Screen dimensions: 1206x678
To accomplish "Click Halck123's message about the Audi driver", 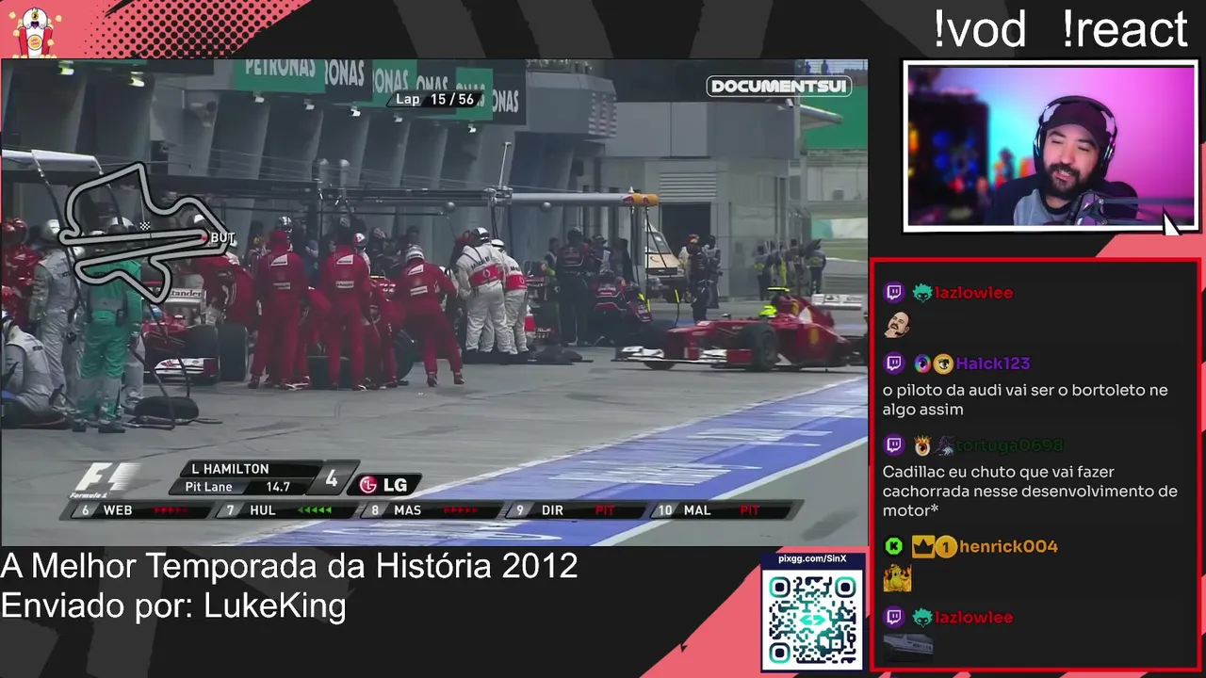I will pos(1025,400).
